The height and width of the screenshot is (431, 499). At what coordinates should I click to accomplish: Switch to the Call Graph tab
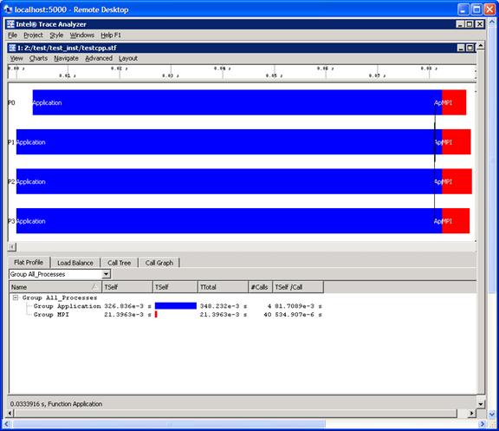159,263
